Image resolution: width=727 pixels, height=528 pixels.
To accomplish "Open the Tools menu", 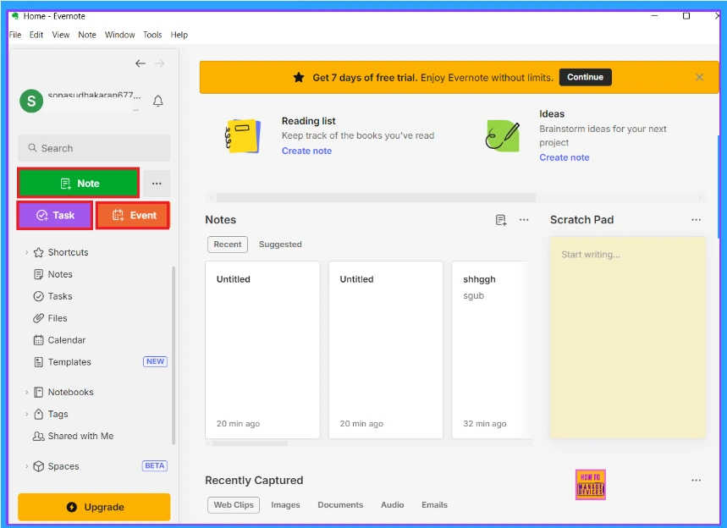I will tap(152, 35).
